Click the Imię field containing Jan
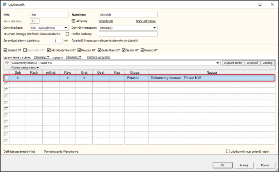 tap(49, 15)
